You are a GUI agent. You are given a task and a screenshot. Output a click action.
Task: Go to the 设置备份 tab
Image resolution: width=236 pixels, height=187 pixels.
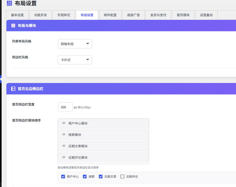tap(206, 15)
